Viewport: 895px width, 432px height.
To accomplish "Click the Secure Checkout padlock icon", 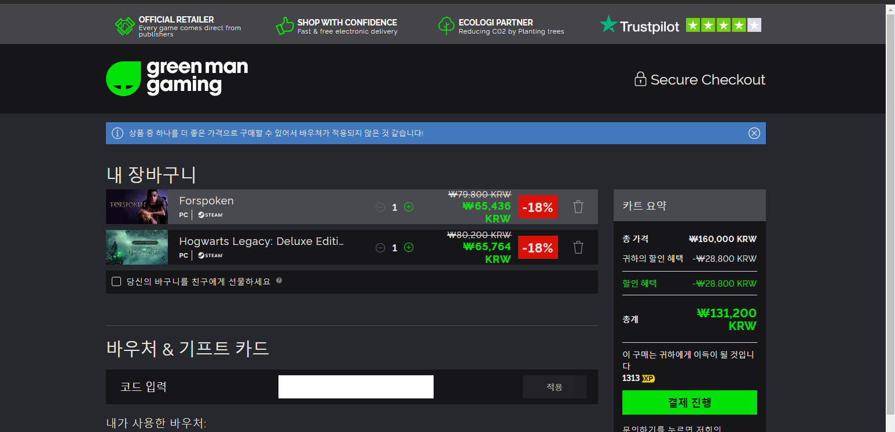I will click(x=640, y=79).
